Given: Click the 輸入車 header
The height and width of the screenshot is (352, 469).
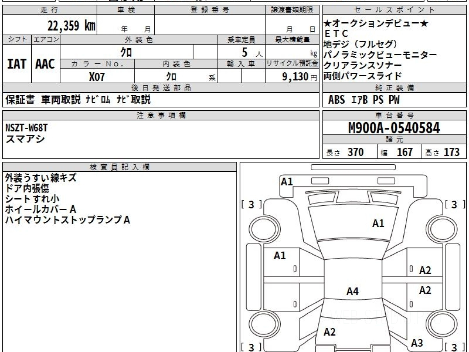Looking at the screenshot, I should click(241, 64).
